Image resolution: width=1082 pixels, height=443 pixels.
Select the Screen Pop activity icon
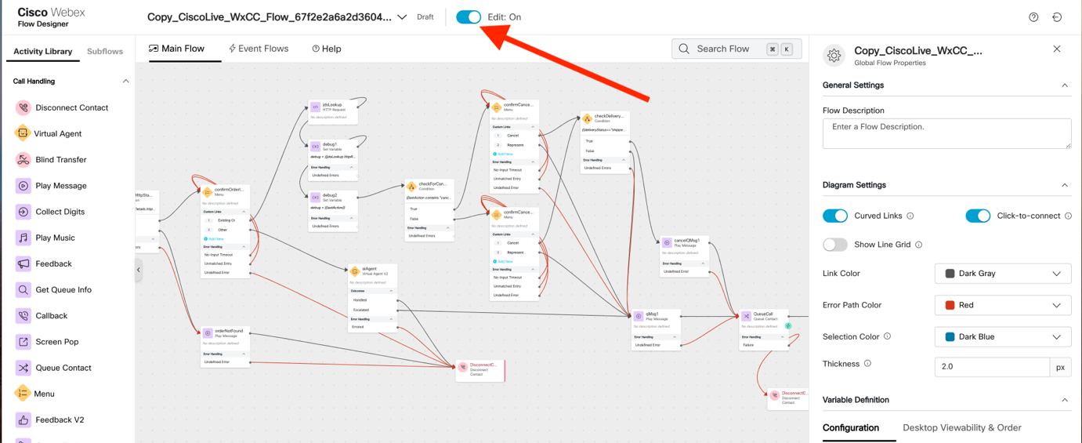click(x=23, y=342)
